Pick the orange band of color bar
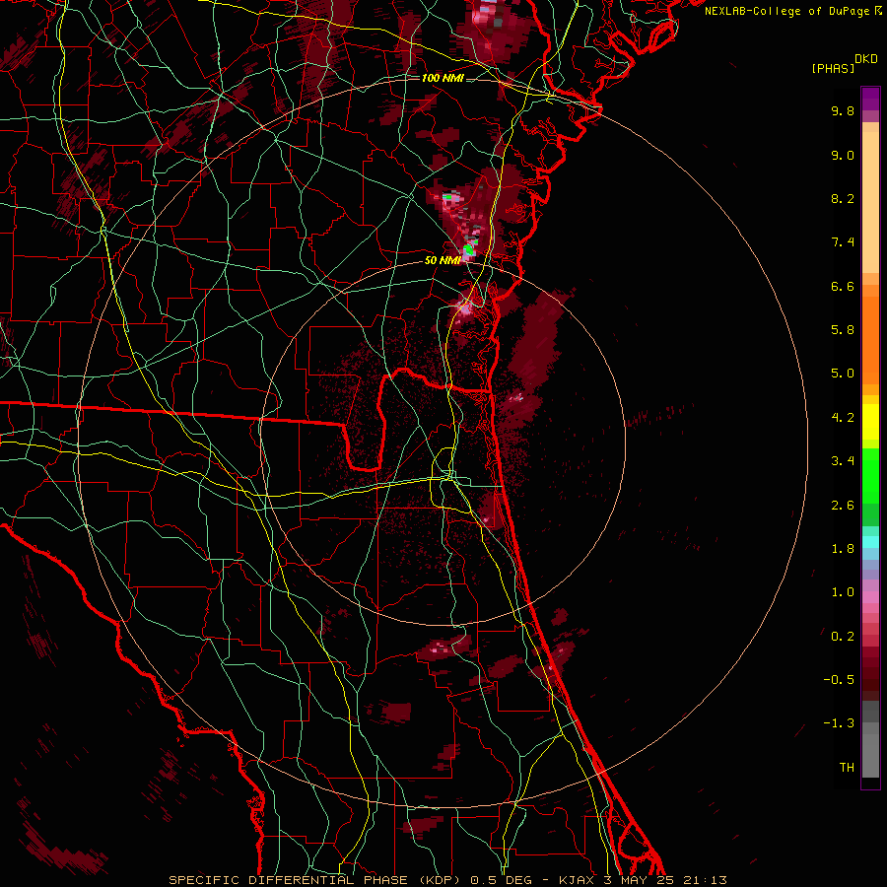This screenshot has height=887, width=887. [870, 339]
